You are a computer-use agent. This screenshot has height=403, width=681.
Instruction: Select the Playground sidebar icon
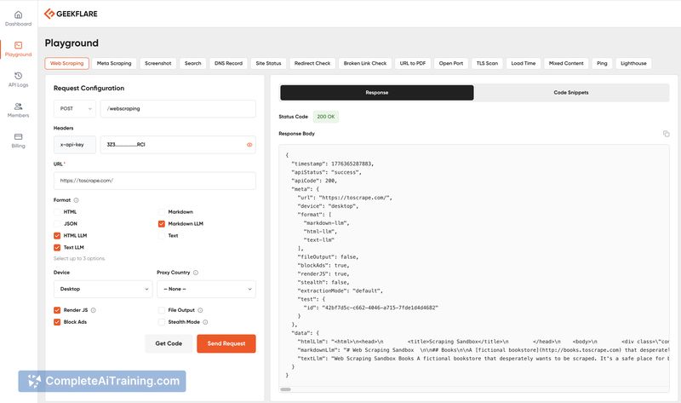pos(18,45)
